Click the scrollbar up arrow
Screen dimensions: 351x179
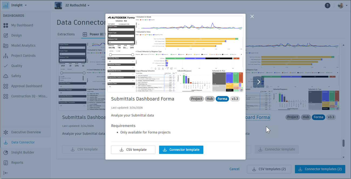(x=343, y=45)
